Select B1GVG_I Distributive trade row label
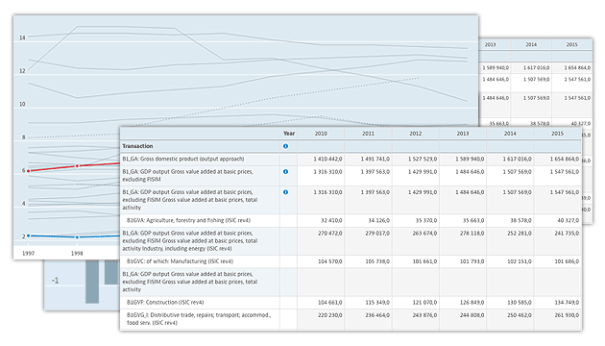The height and width of the screenshot is (346, 605). [x=199, y=318]
